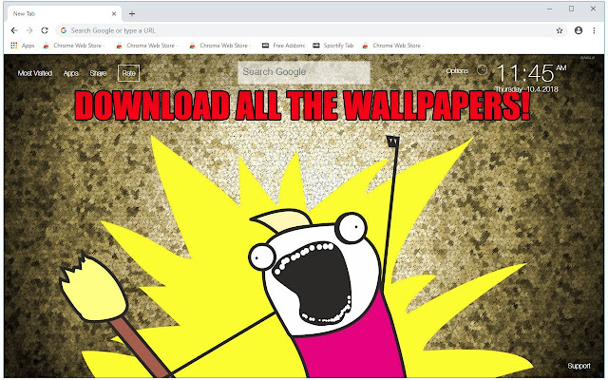Open the third Chrome Web Store bookmark
This screenshot has height=380, width=608.
coord(220,46)
